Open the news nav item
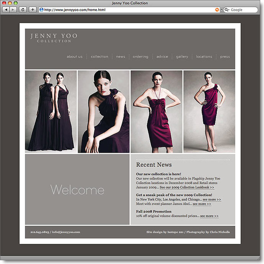The width and height of the screenshot is (264, 264). [x=121, y=57]
